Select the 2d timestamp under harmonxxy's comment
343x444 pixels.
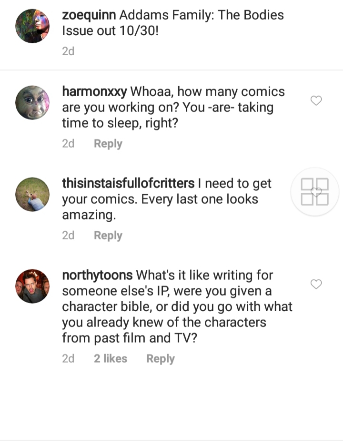(68, 144)
